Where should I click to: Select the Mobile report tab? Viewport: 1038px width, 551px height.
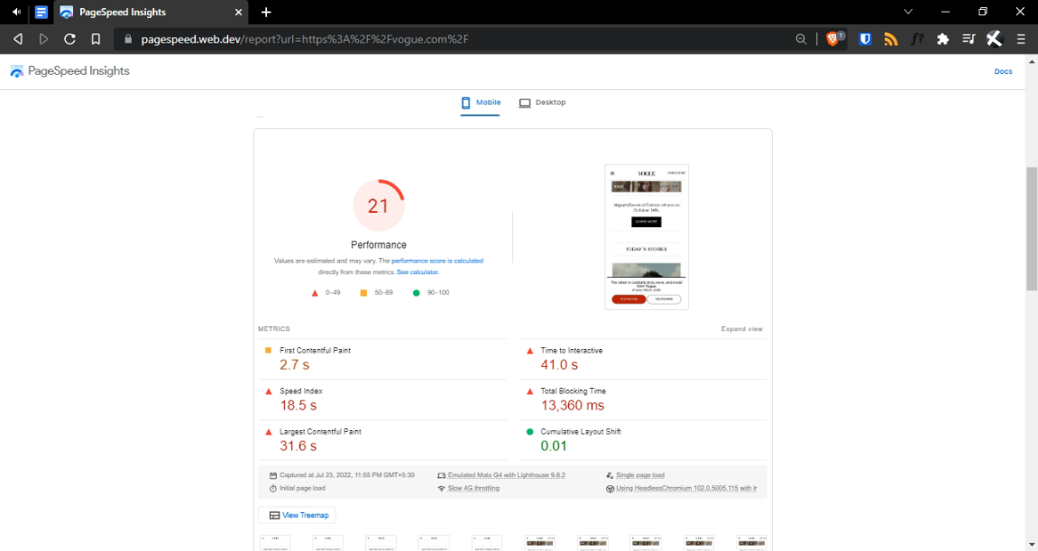coord(481,103)
